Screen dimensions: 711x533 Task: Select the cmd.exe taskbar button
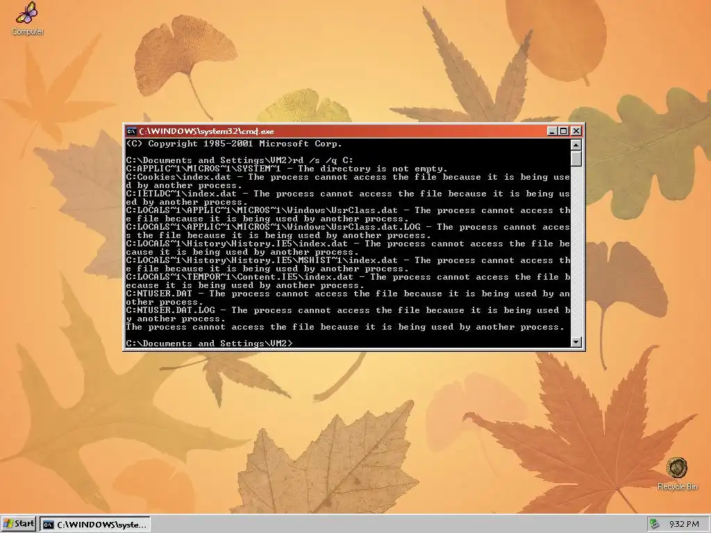point(95,525)
